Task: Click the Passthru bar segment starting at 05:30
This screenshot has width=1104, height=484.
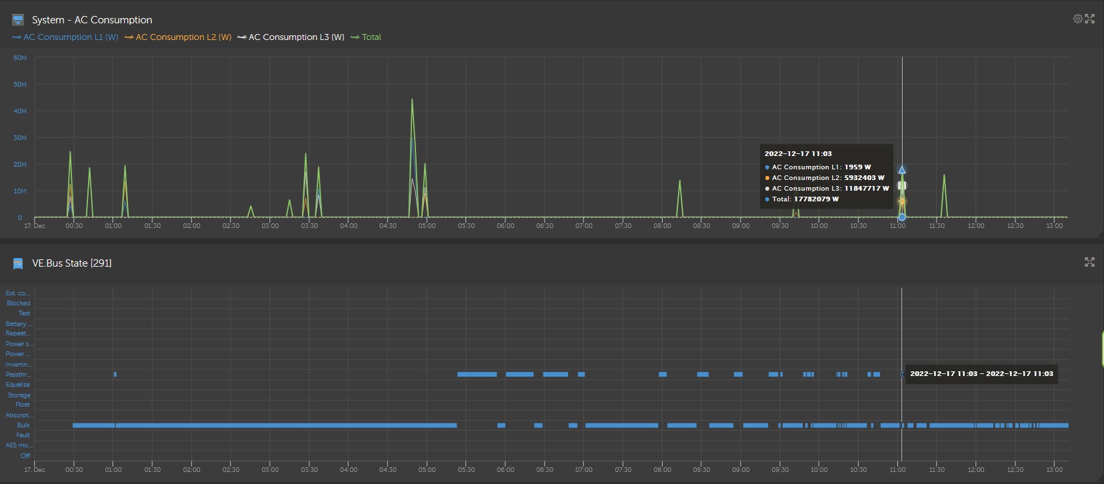Action: tap(477, 375)
